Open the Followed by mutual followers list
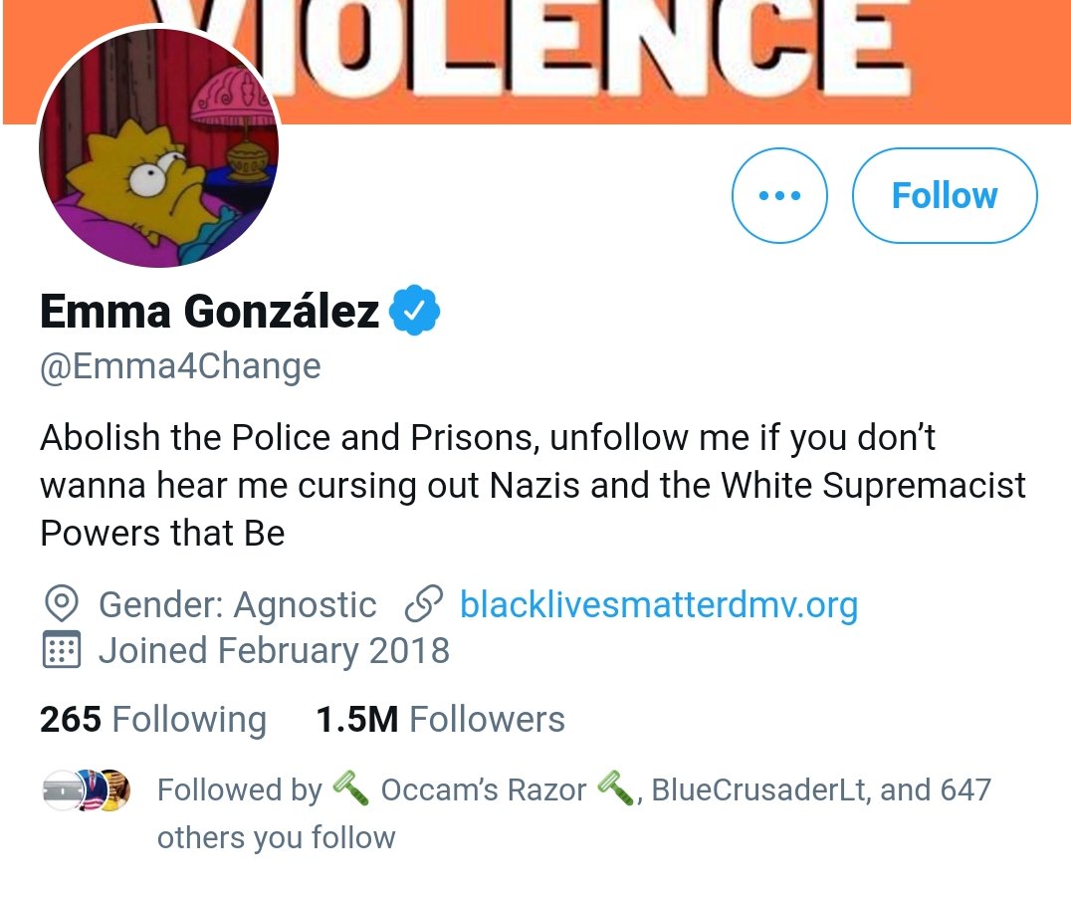1071x898 pixels. click(x=573, y=813)
